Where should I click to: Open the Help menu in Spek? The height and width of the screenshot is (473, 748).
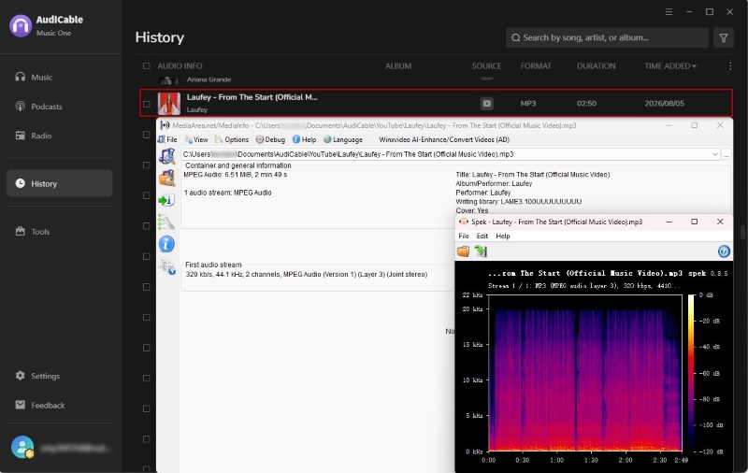503,236
